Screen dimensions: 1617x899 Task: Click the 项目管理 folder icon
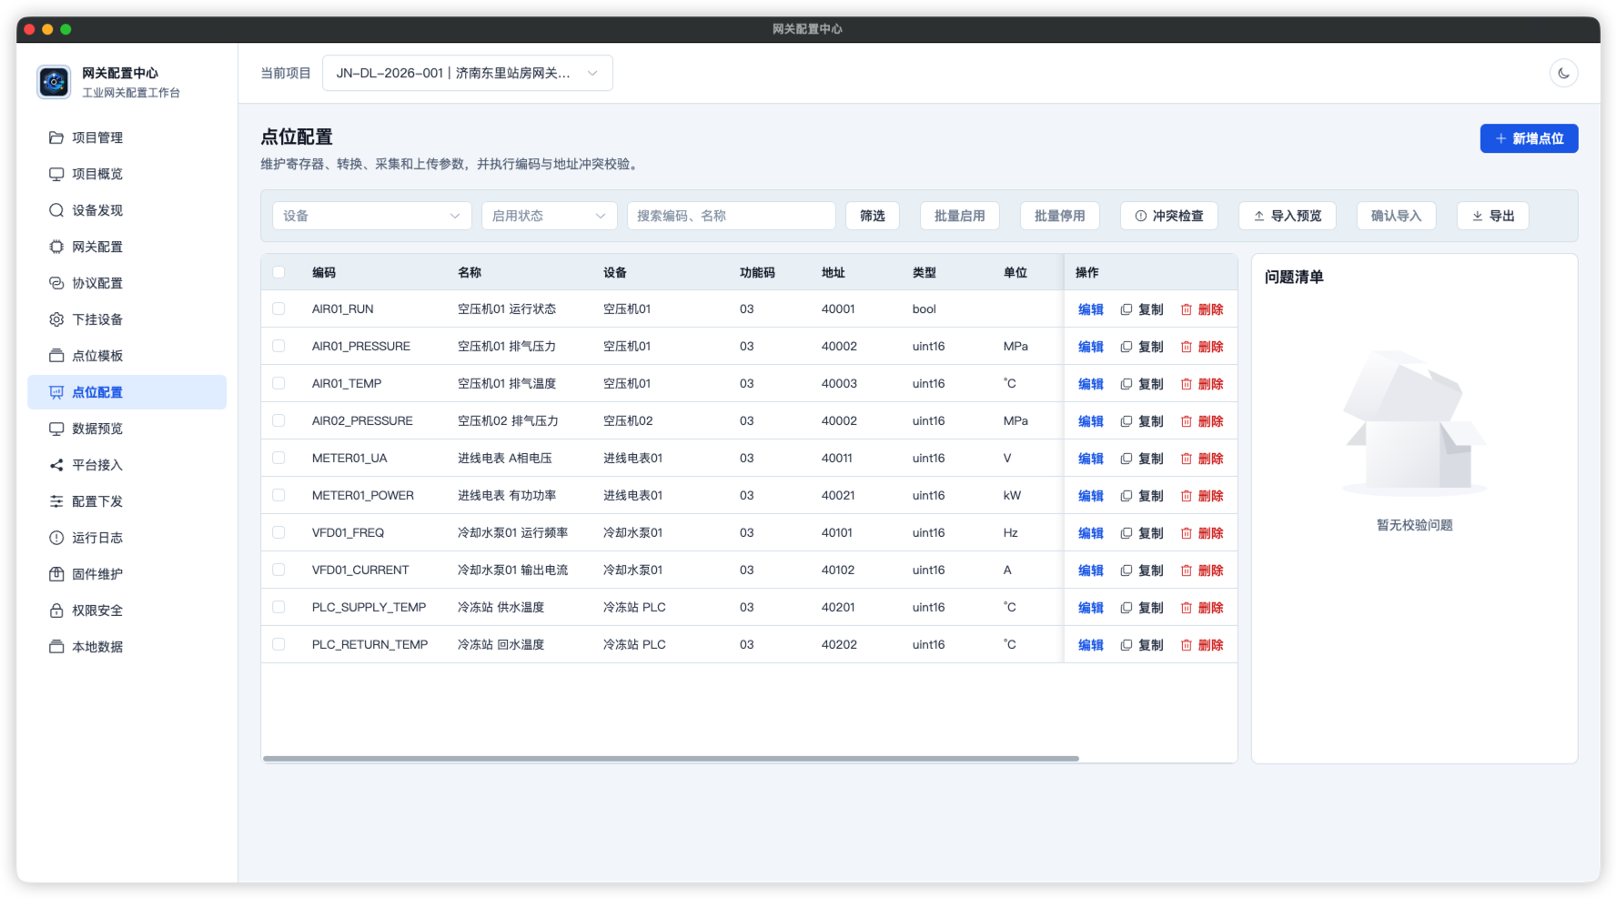click(x=56, y=137)
